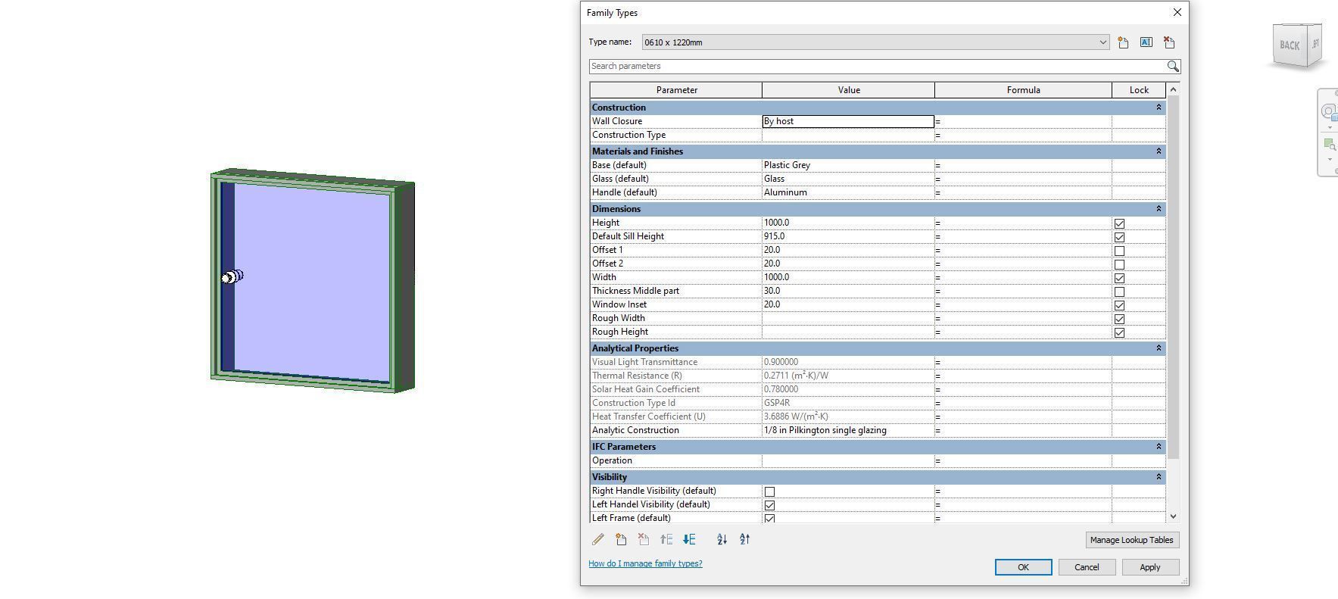Click the Construction Type value cell
The image size is (1338, 599).
(848, 135)
